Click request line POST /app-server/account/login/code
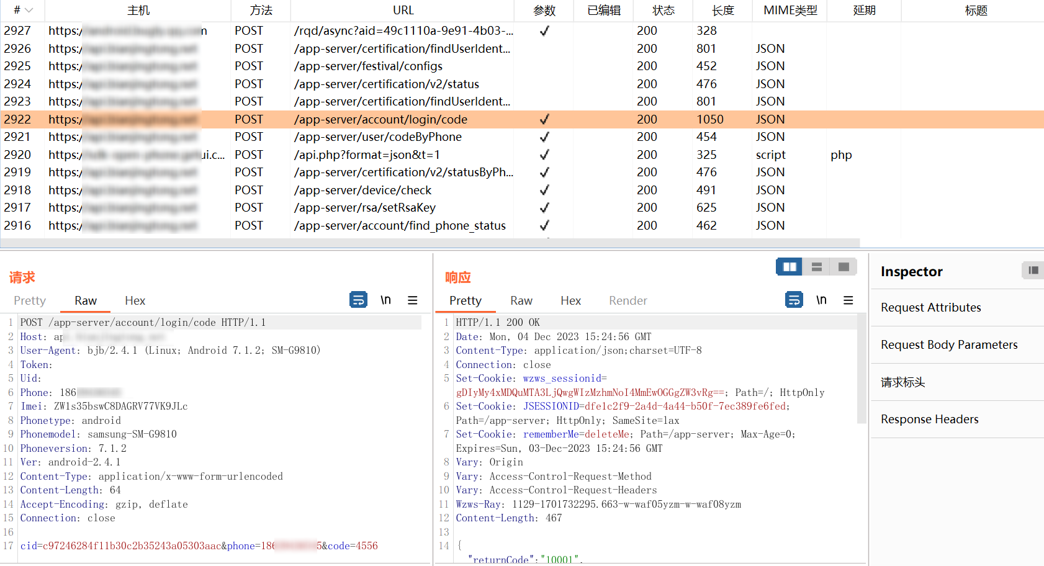1044x566 pixels. [x=143, y=322]
